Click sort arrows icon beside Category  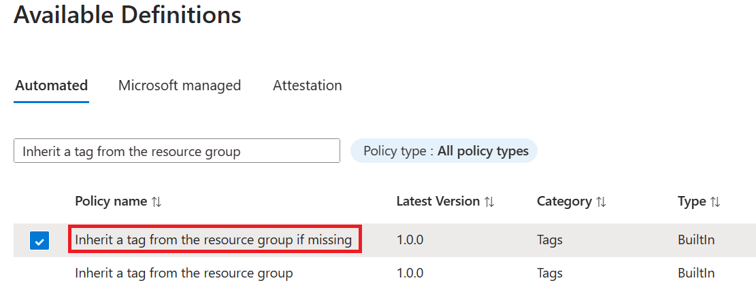click(x=601, y=202)
